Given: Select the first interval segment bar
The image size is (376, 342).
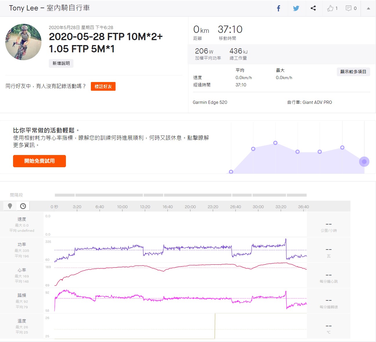Looking at the screenshot, I should point(64,195).
